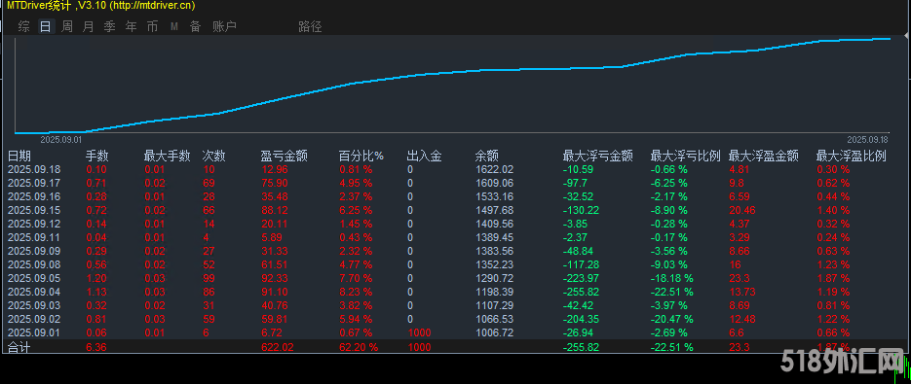Click the 手数 column header
Image resolution: width=911 pixels, height=384 pixels.
tap(97, 157)
